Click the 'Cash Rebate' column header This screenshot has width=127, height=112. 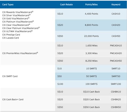click(x=66, y=5)
